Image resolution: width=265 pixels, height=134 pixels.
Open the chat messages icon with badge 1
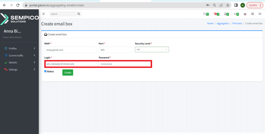click(206, 14)
